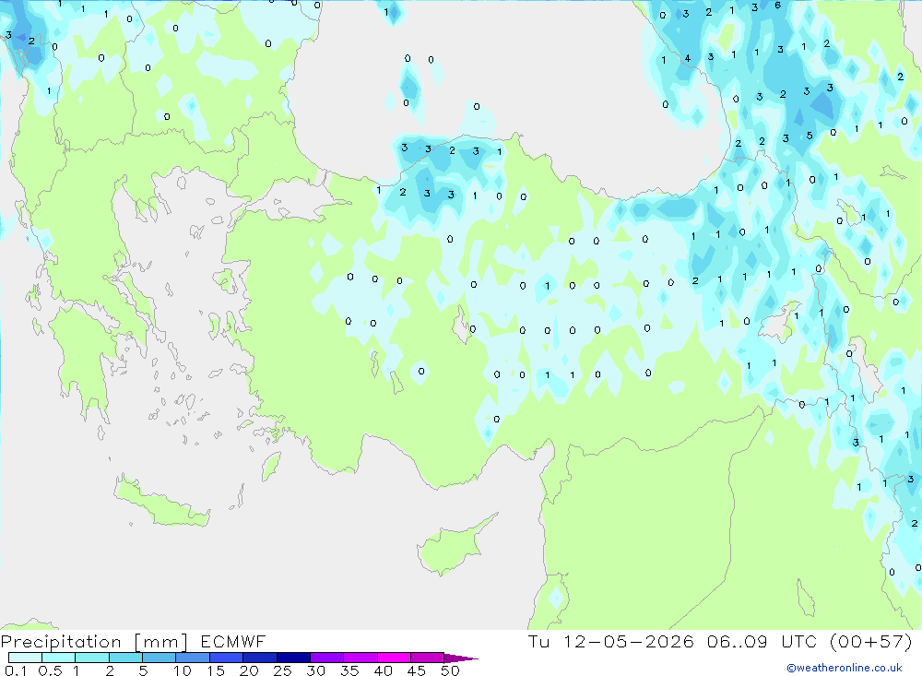Select the 2–5 mm legend color swatch
922x676 pixels.
[x=125, y=658]
